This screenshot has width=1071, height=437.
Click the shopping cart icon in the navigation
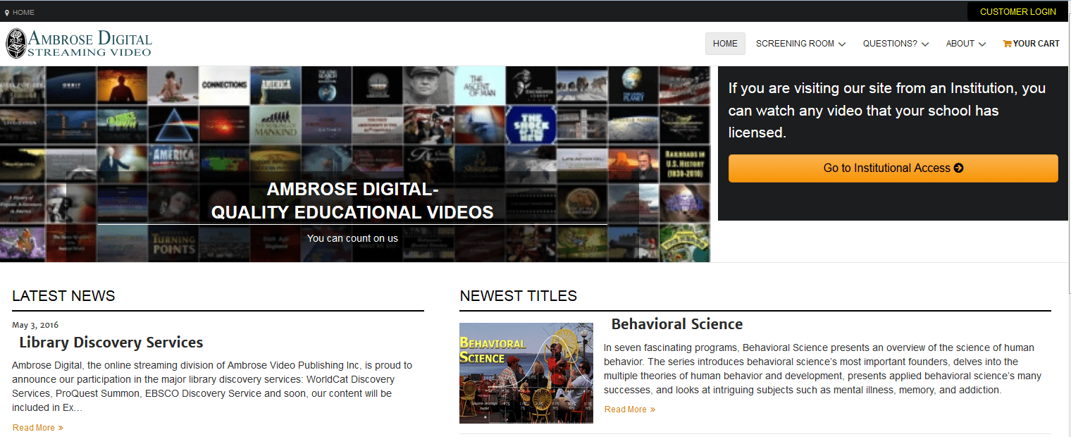click(1007, 43)
